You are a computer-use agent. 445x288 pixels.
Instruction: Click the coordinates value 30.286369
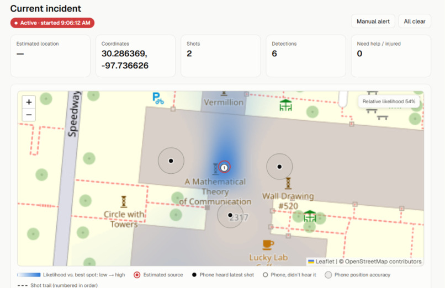pyautogui.click(x=124, y=54)
